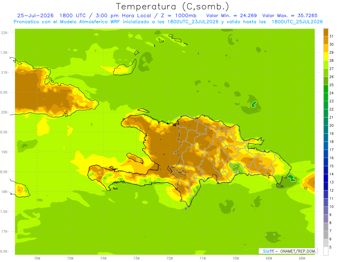Click the '74W' longitude axis label
The height and width of the screenshot is (262, 339).
click(103, 258)
